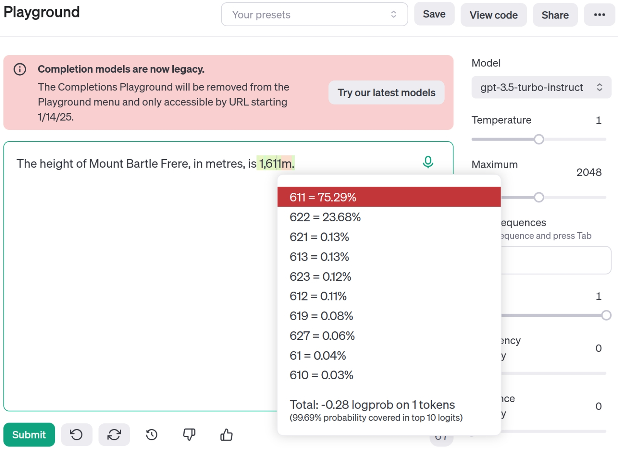This screenshot has height=450, width=618.
Task: Click the undo last action icon
Action: tap(76, 435)
